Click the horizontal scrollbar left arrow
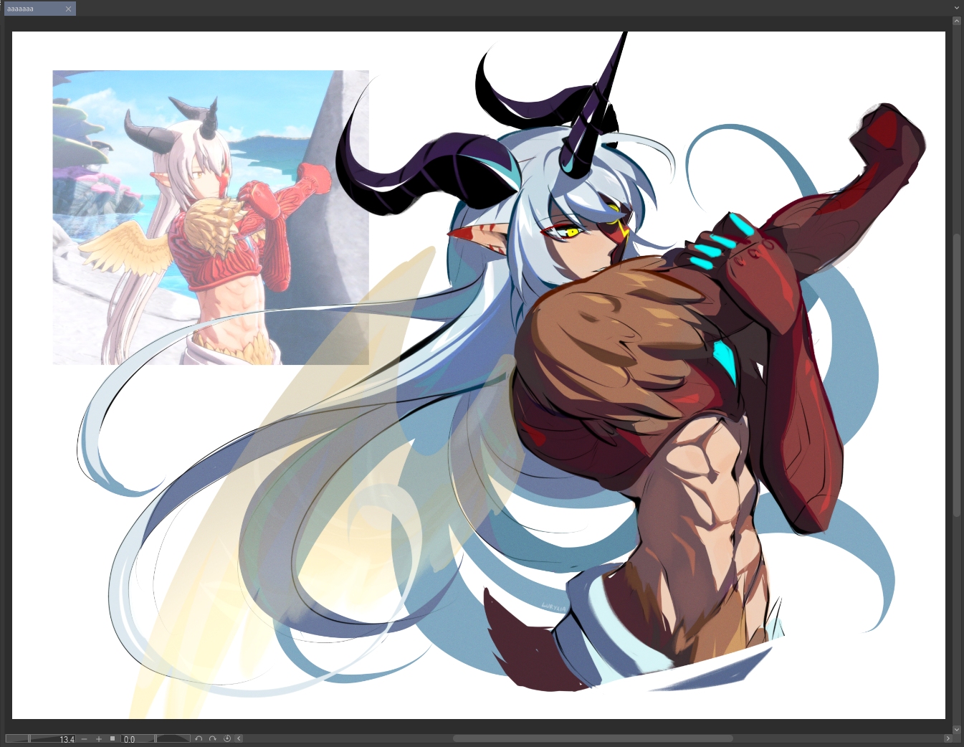964x747 pixels. (x=239, y=738)
